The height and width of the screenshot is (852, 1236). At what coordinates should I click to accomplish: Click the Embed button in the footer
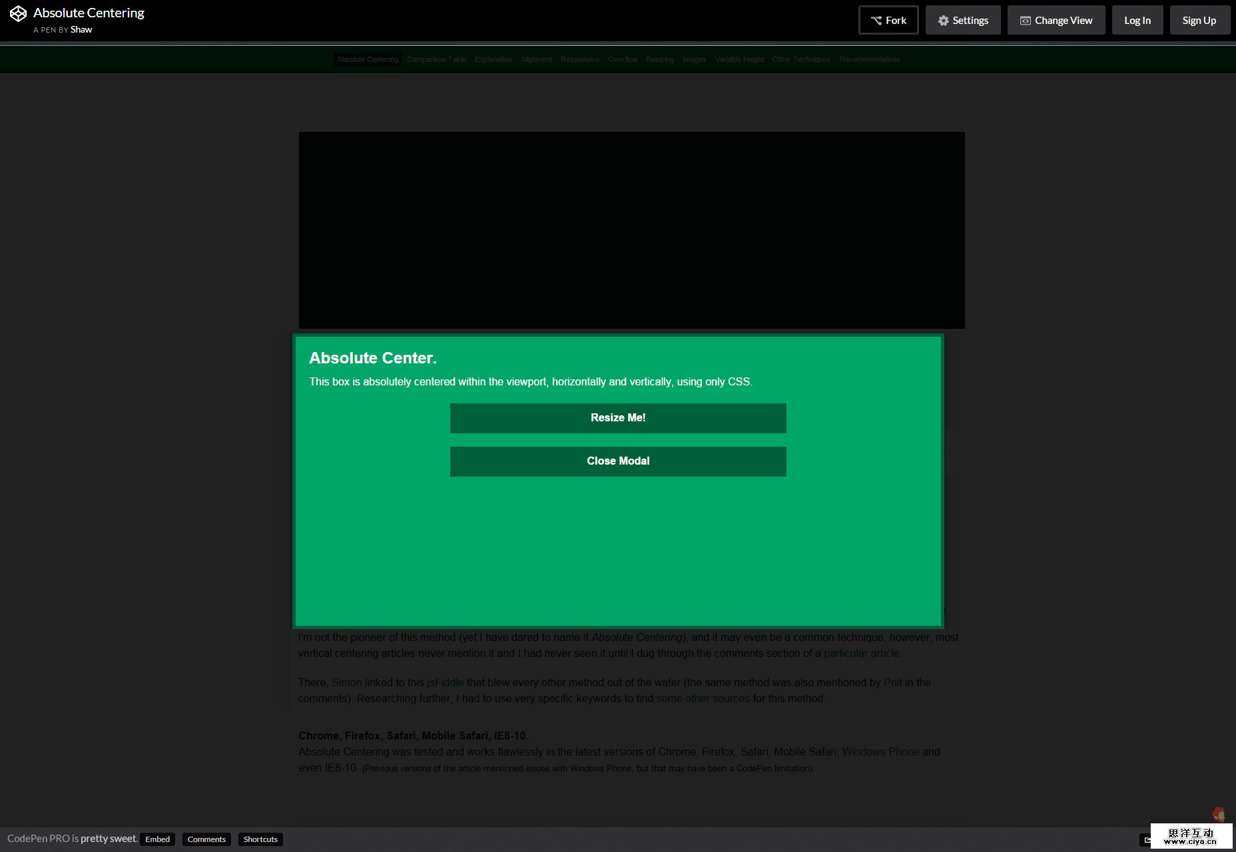(157, 839)
